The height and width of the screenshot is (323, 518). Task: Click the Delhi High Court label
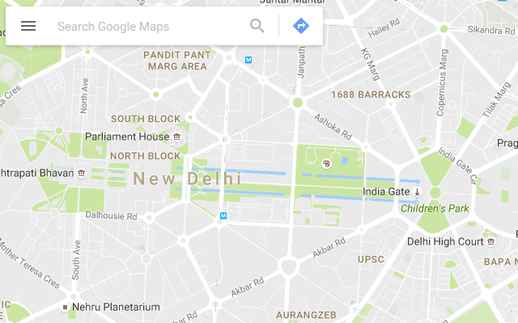[x=445, y=241]
